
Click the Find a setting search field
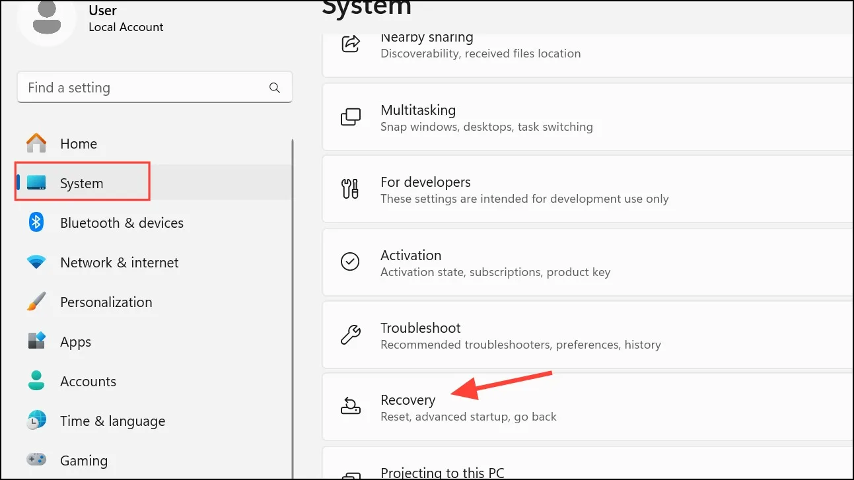(x=155, y=88)
